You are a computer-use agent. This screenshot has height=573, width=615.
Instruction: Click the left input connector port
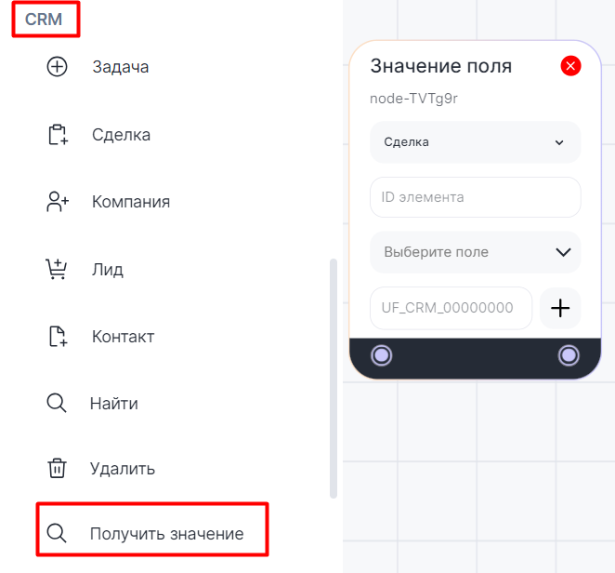(x=381, y=355)
